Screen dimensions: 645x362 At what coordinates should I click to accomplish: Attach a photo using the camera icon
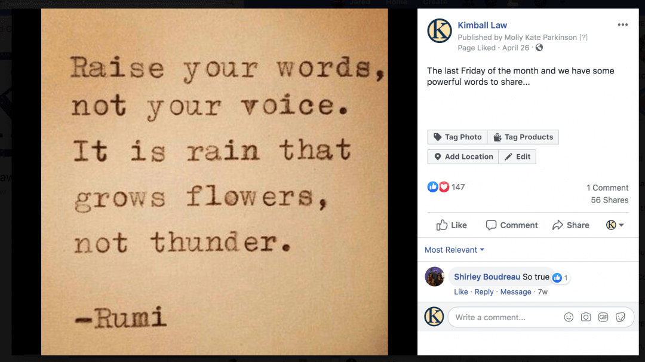tap(586, 317)
